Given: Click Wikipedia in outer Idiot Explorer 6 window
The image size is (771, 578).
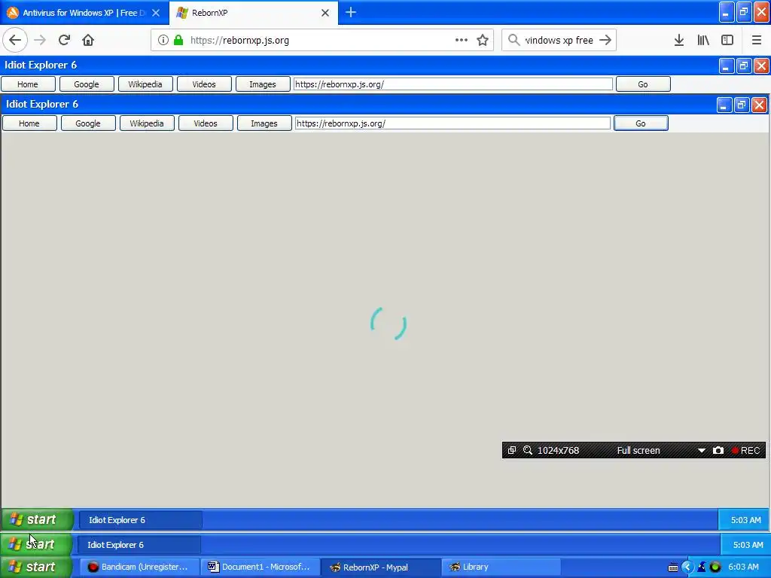Looking at the screenshot, I should click(x=145, y=84).
